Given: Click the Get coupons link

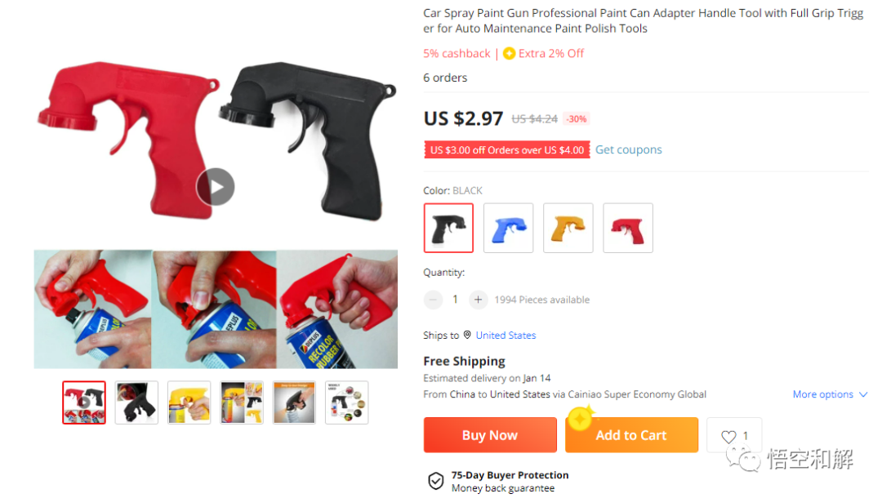Looking at the screenshot, I should 628,149.
